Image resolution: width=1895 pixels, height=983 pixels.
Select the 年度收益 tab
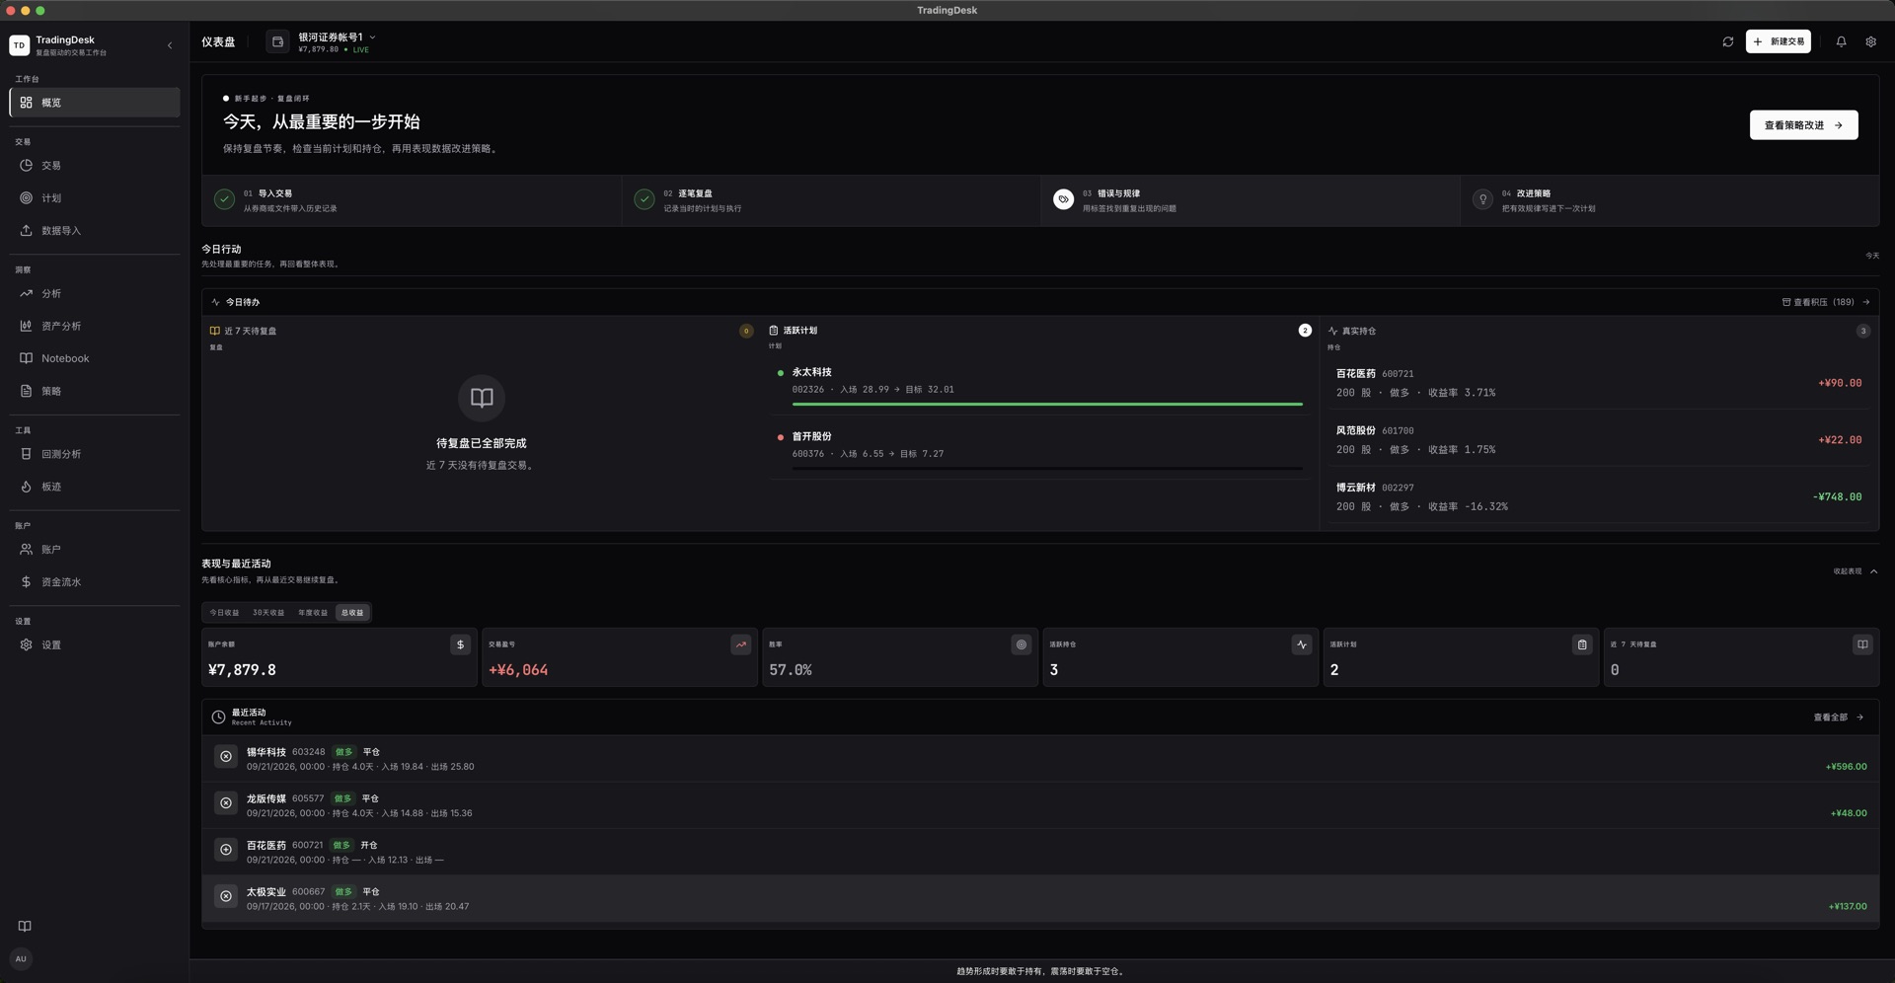pyautogui.click(x=313, y=613)
